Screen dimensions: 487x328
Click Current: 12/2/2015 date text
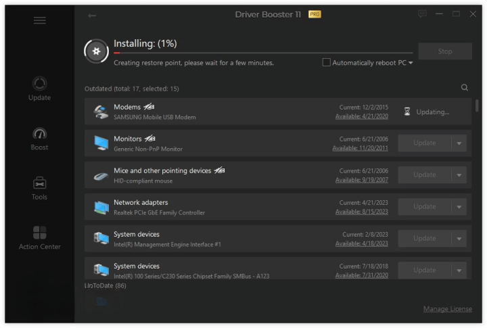[x=364, y=107]
